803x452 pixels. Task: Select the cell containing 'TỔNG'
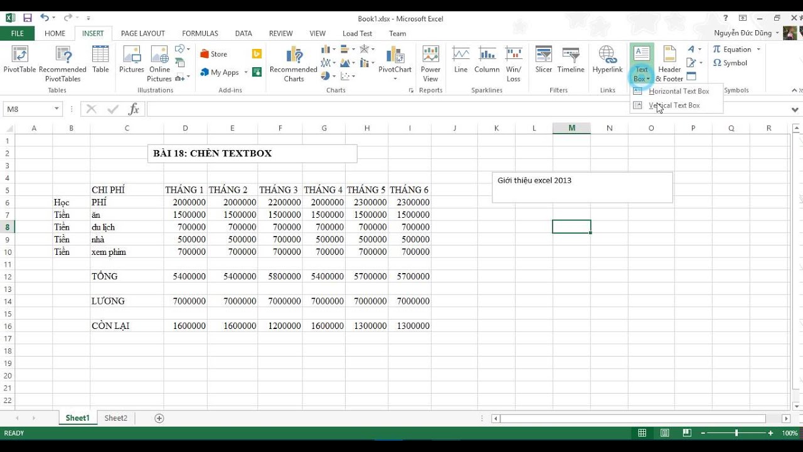[x=127, y=276]
